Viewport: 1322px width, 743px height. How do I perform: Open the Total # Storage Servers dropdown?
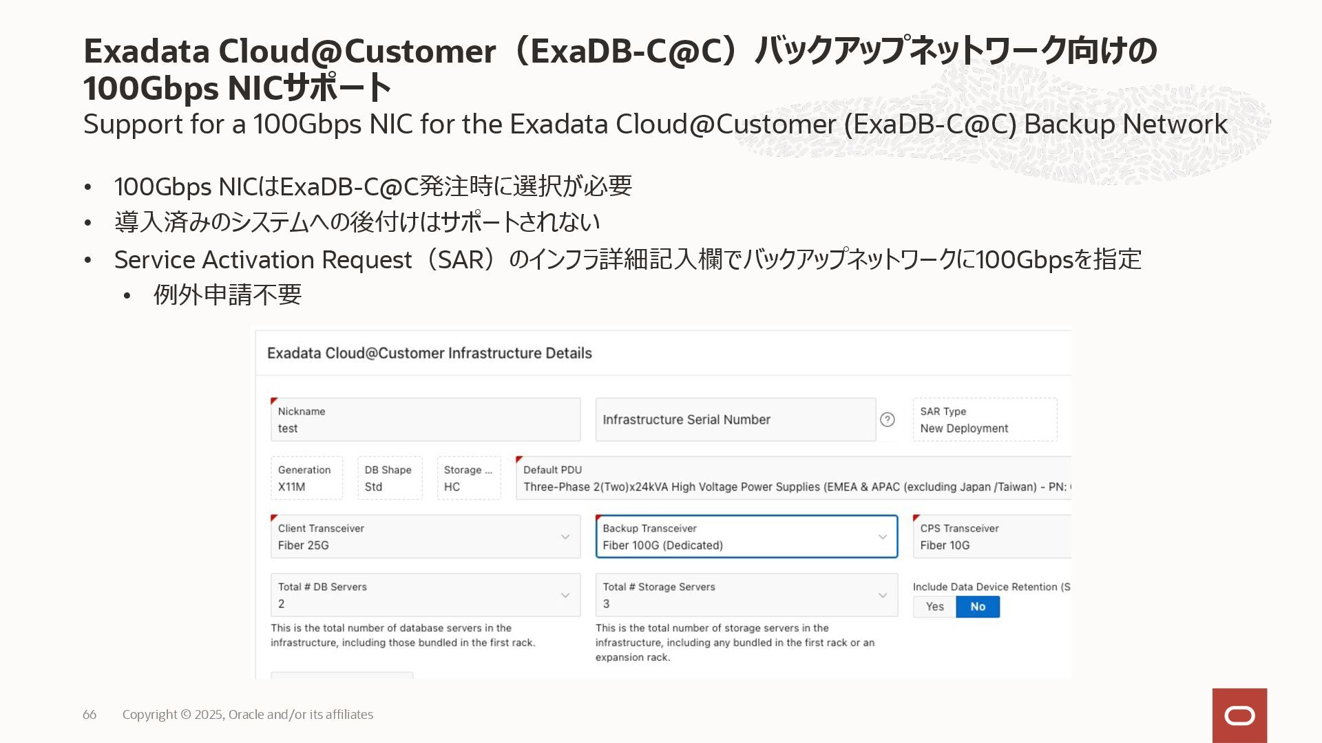(882, 595)
